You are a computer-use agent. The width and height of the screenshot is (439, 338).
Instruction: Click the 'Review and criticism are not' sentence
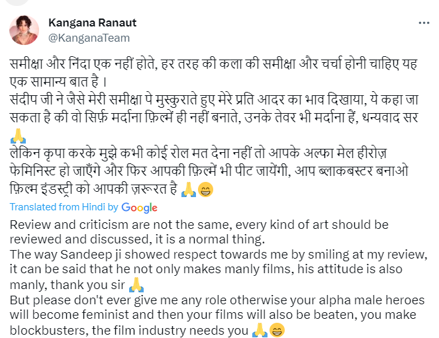pyautogui.click(x=199, y=224)
